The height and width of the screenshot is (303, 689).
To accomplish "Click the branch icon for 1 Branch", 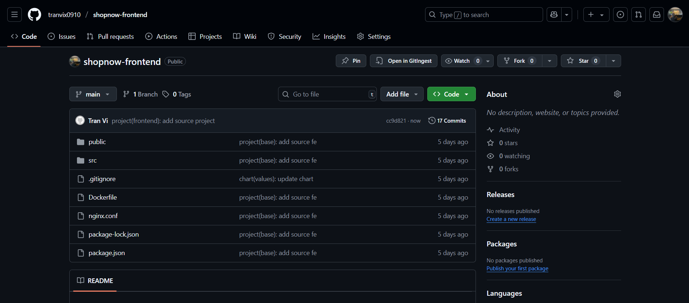I will pos(126,94).
